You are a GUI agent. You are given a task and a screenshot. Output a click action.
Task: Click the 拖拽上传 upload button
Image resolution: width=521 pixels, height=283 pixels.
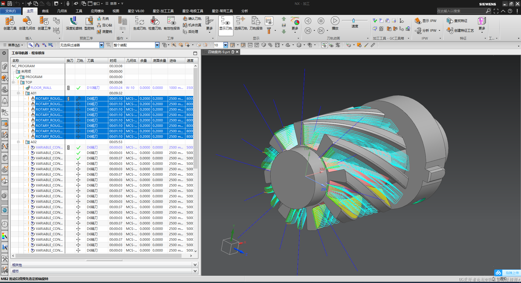pyautogui.click(x=507, y=273)
